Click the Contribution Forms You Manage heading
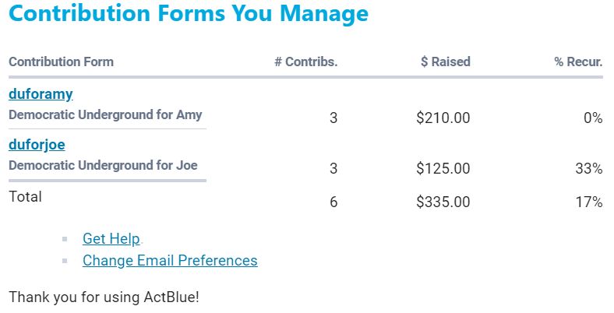 [188, 14]
